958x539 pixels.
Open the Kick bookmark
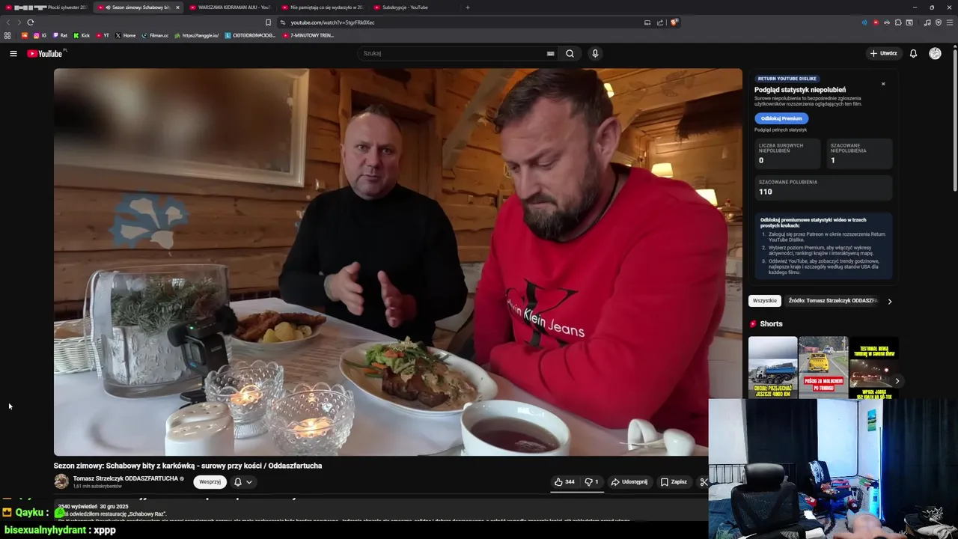[x=82, y=35]
